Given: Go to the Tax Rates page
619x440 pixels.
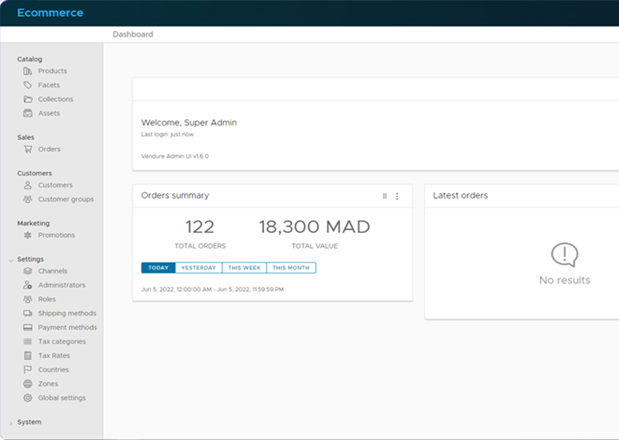Looking at the screenshot, I should pos(54,356).
